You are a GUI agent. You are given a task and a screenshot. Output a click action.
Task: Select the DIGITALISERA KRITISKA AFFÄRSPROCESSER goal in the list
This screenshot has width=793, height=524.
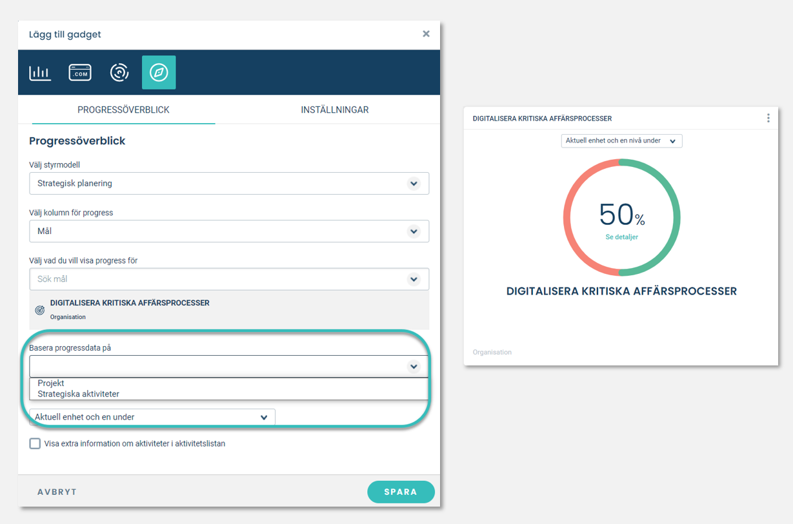229,310
